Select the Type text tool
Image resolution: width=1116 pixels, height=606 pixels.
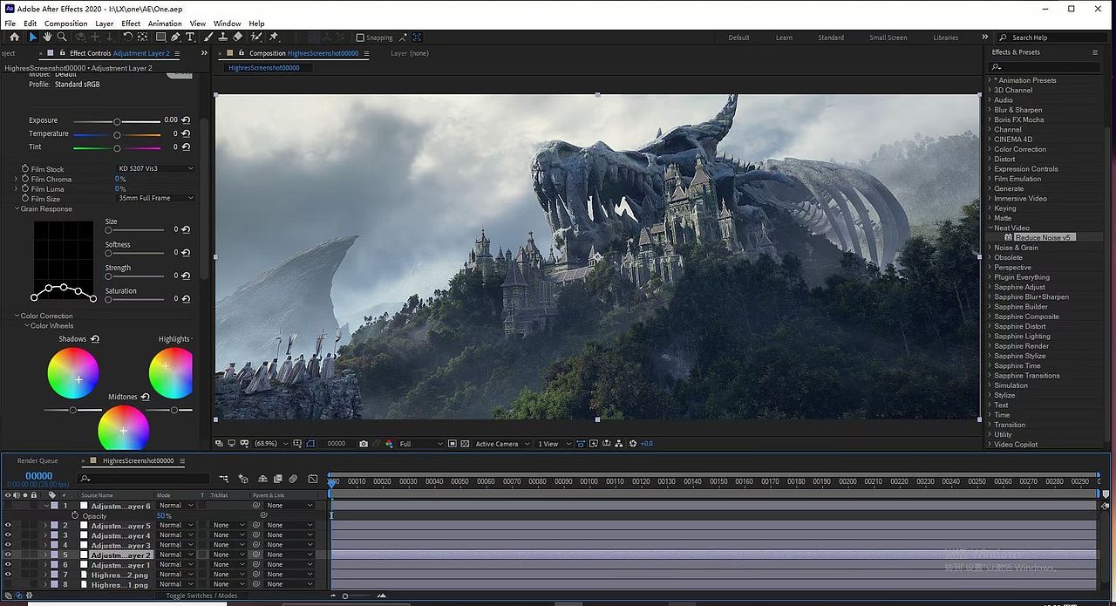tap(190, 37)
